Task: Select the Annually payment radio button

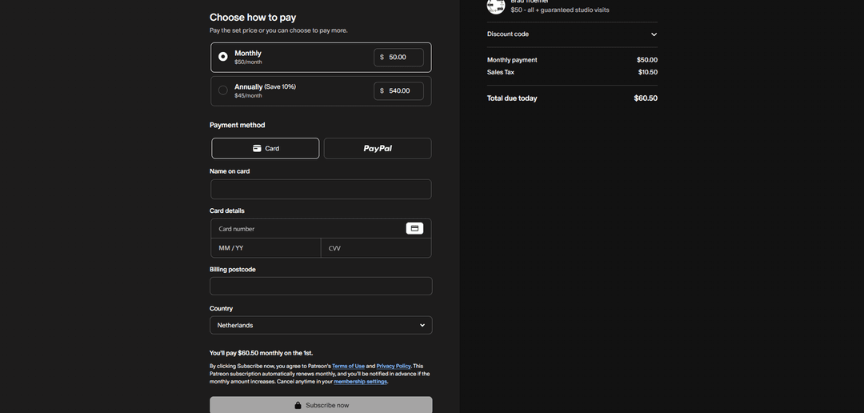Action: coord(223,90)
